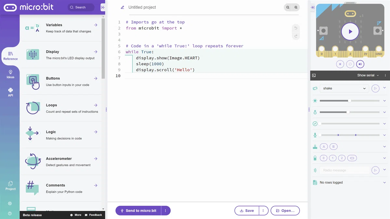
Task: Switch to the Ideas tab
Action: click(10, 74)
